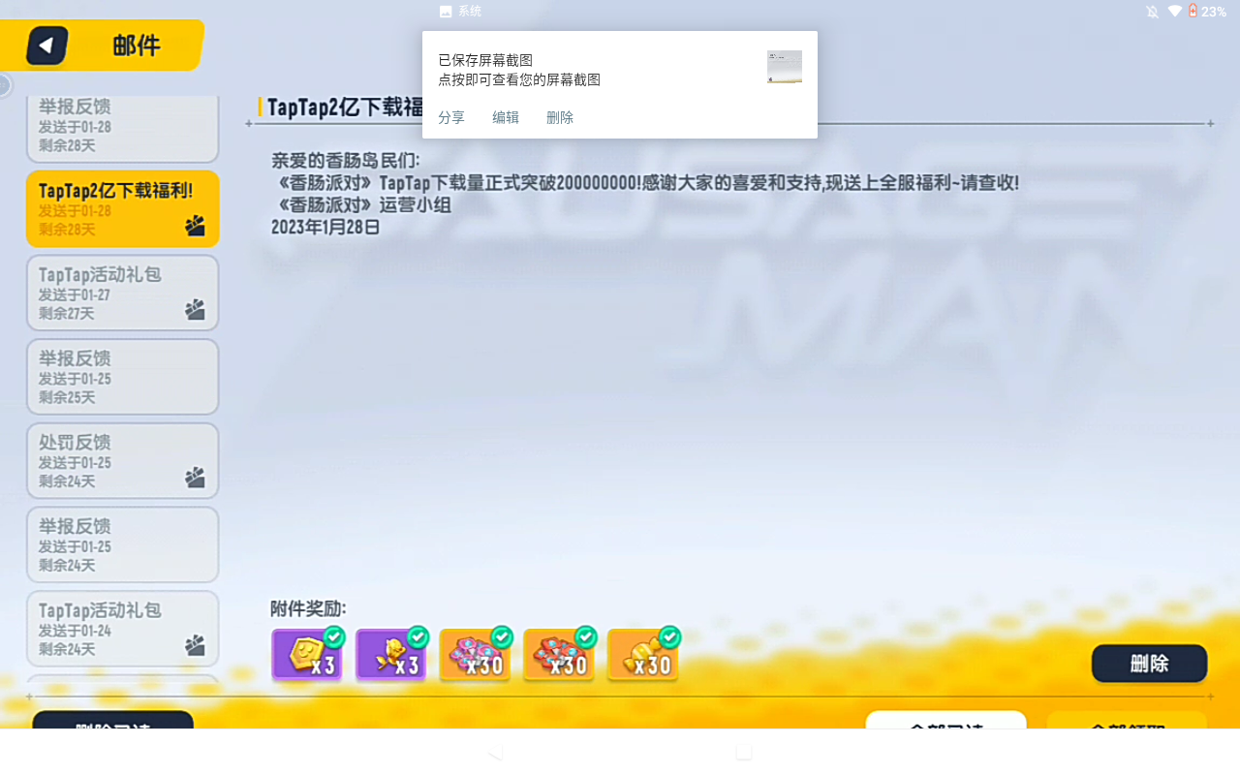
Task: Open 举报反馈 mail with 剩余24天
Action: (123, 544)
